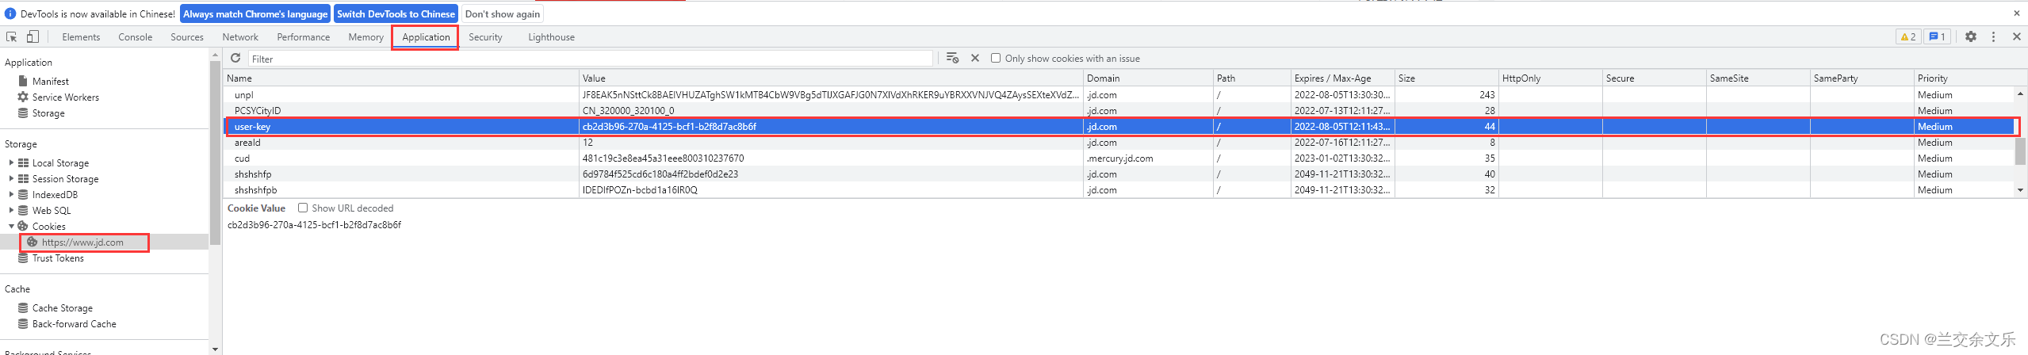Open the DevTools three-dot menu
Screen dimensions: 2028x355
[x=1994, y=36]
